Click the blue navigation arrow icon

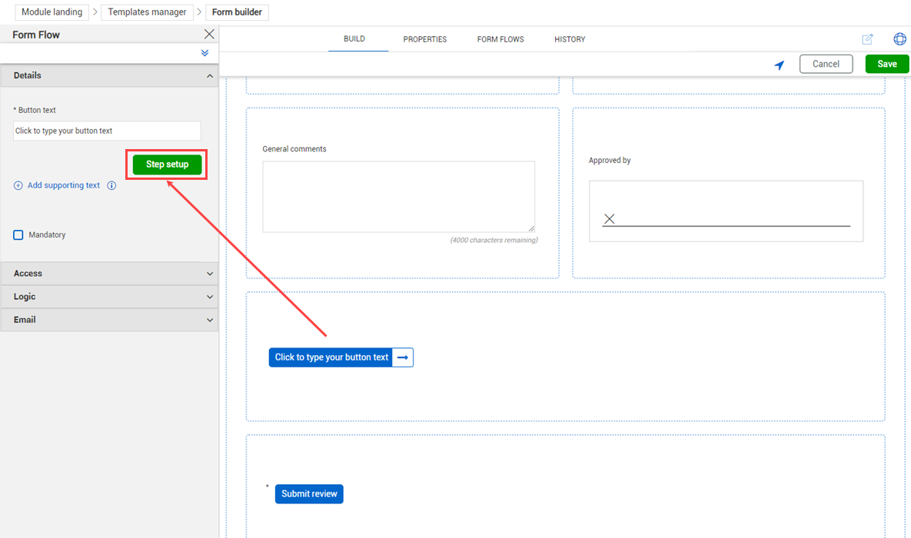(x=780, y=65)
